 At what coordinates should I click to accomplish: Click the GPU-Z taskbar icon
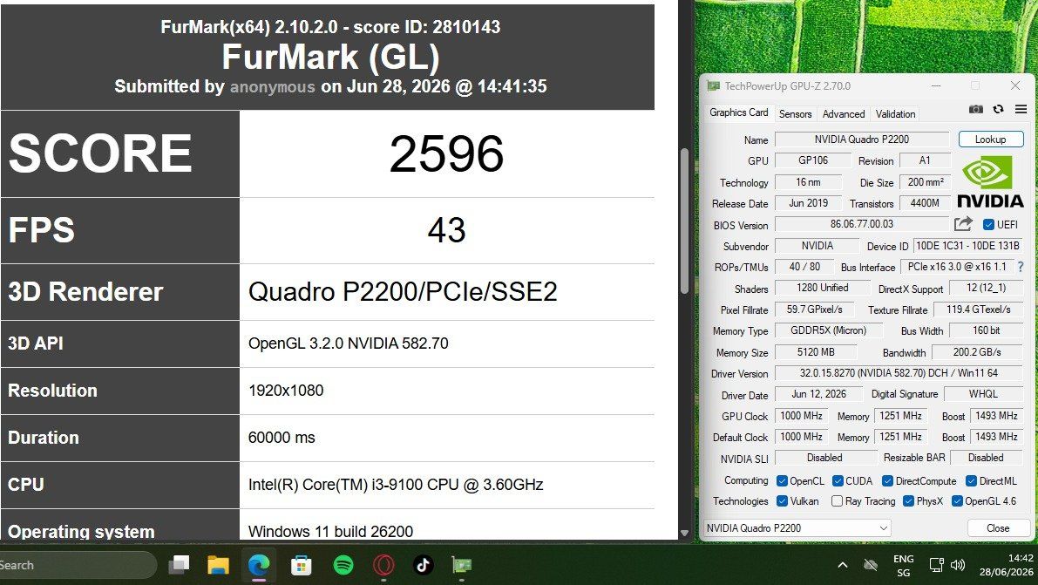[x=461, y=565]
